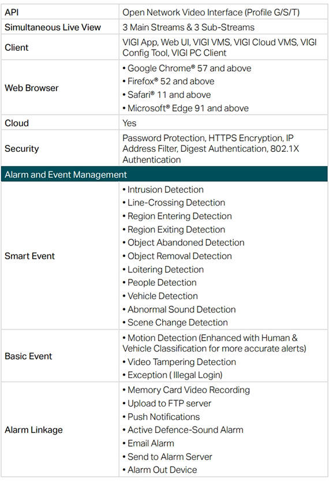Click the Basic Event row label
Viewport: 329px width, 482px height.
[28, 356]
